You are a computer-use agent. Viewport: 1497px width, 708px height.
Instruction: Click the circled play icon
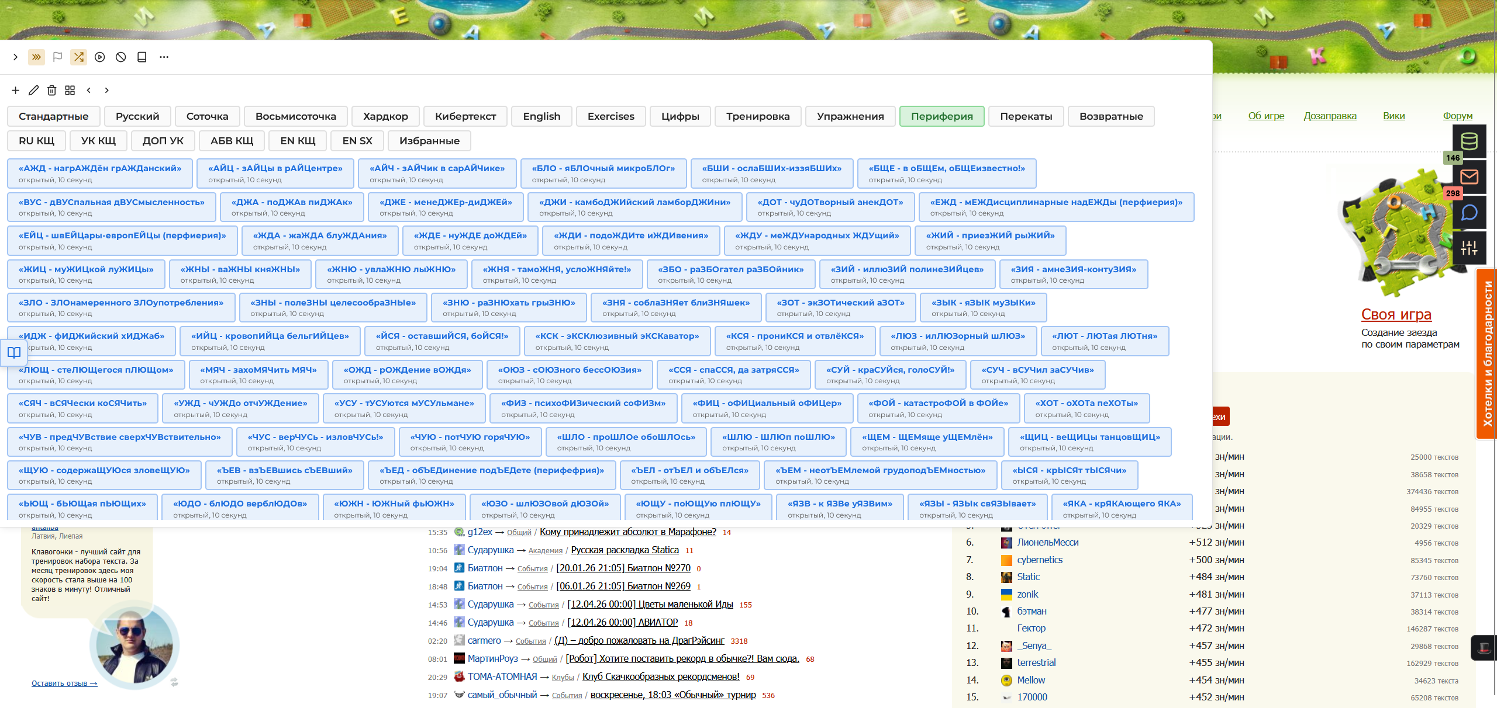pyautogui.click(x=99, y=57)
